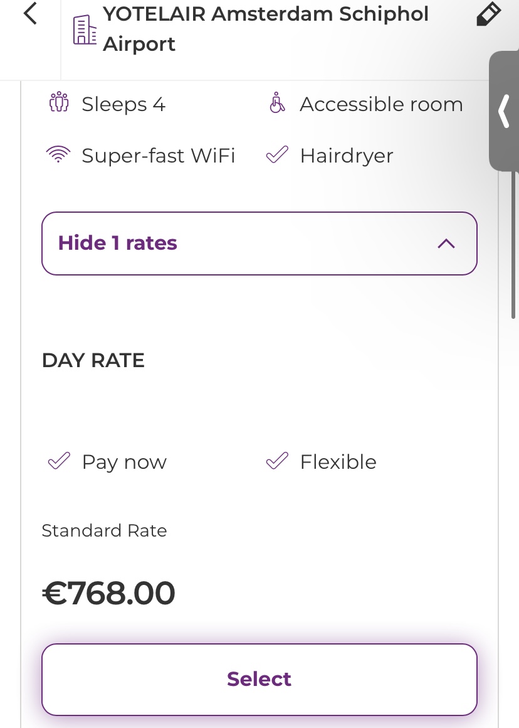This screenshot has height=728, width=519.
Task: Edit booking with the pencil icon
Action: pyautogui.click(x=488, y=14)
